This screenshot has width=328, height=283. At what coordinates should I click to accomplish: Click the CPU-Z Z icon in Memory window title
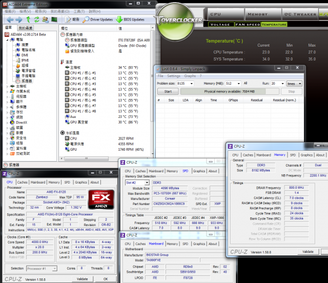tap(230, 146)
